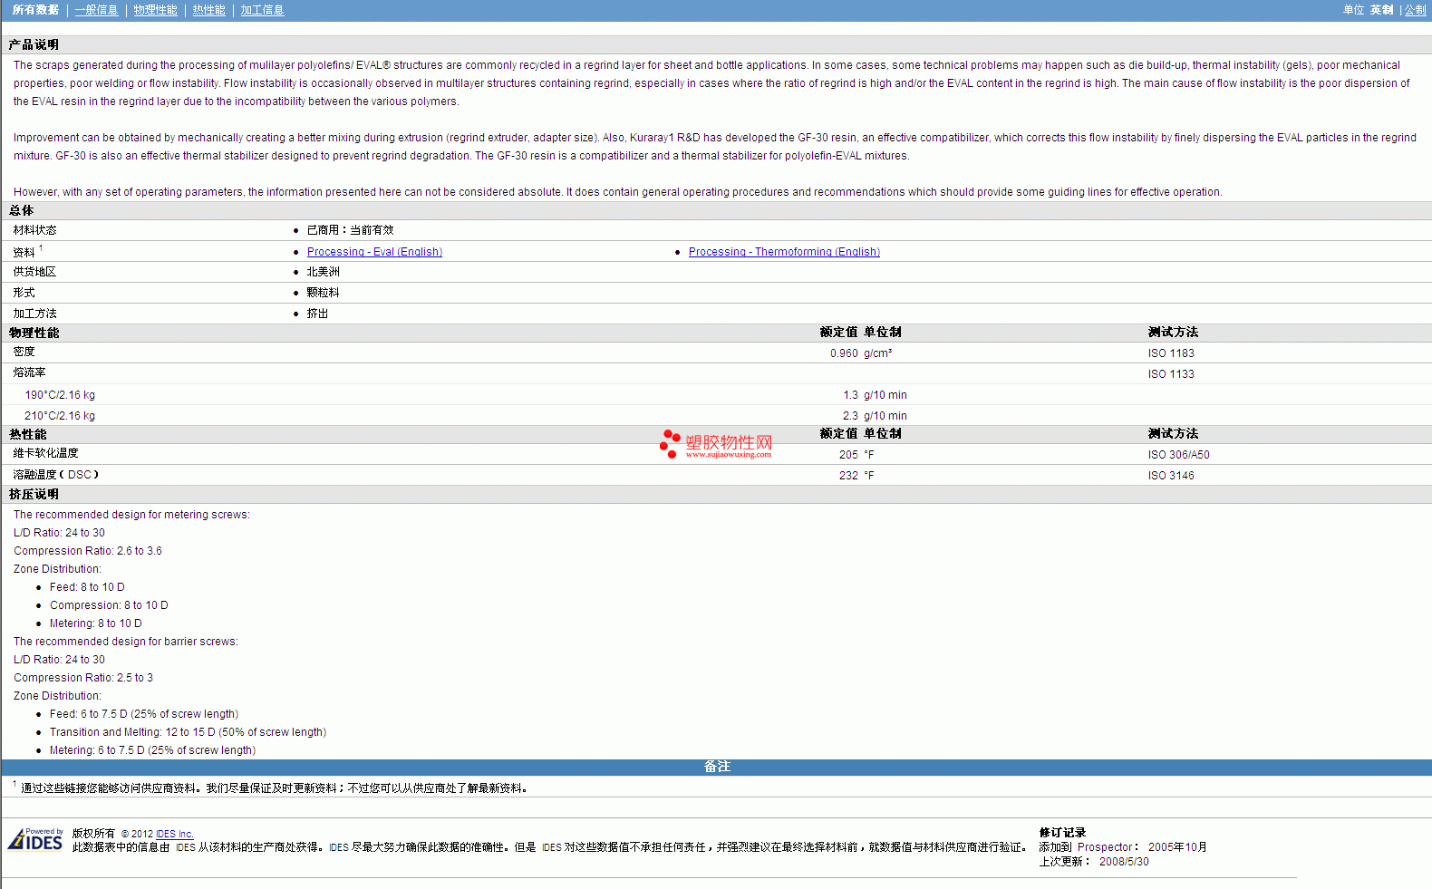Switch to the 热性能 tab
This screenshot has height=889, width=1432.
[x=209, y=10]
